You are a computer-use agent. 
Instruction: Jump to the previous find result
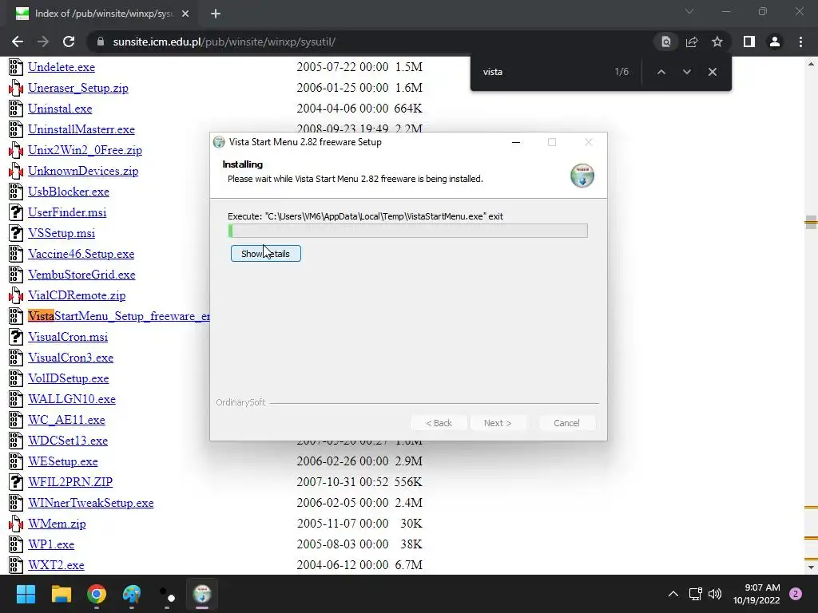coord(661,72)
